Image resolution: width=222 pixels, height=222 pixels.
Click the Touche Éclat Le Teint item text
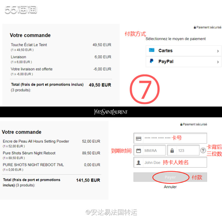pos(29,45)
